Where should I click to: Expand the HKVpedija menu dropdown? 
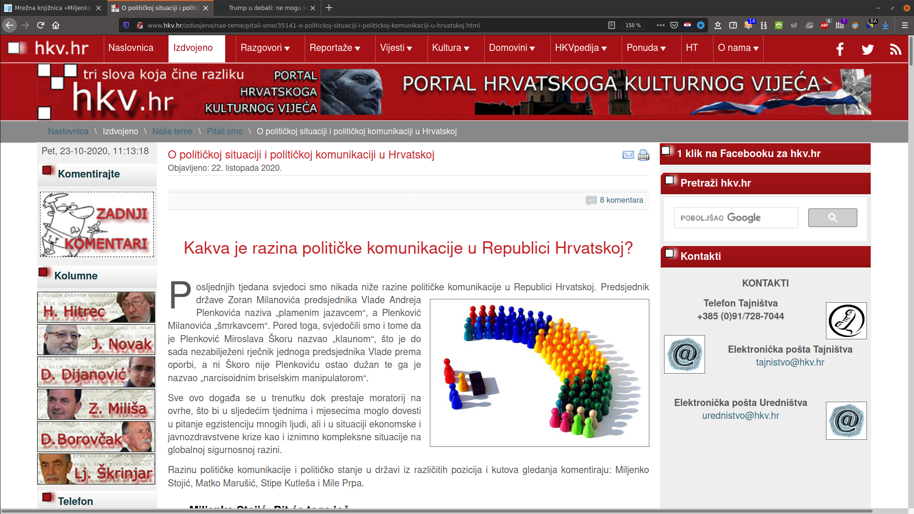tap(581, 48)
